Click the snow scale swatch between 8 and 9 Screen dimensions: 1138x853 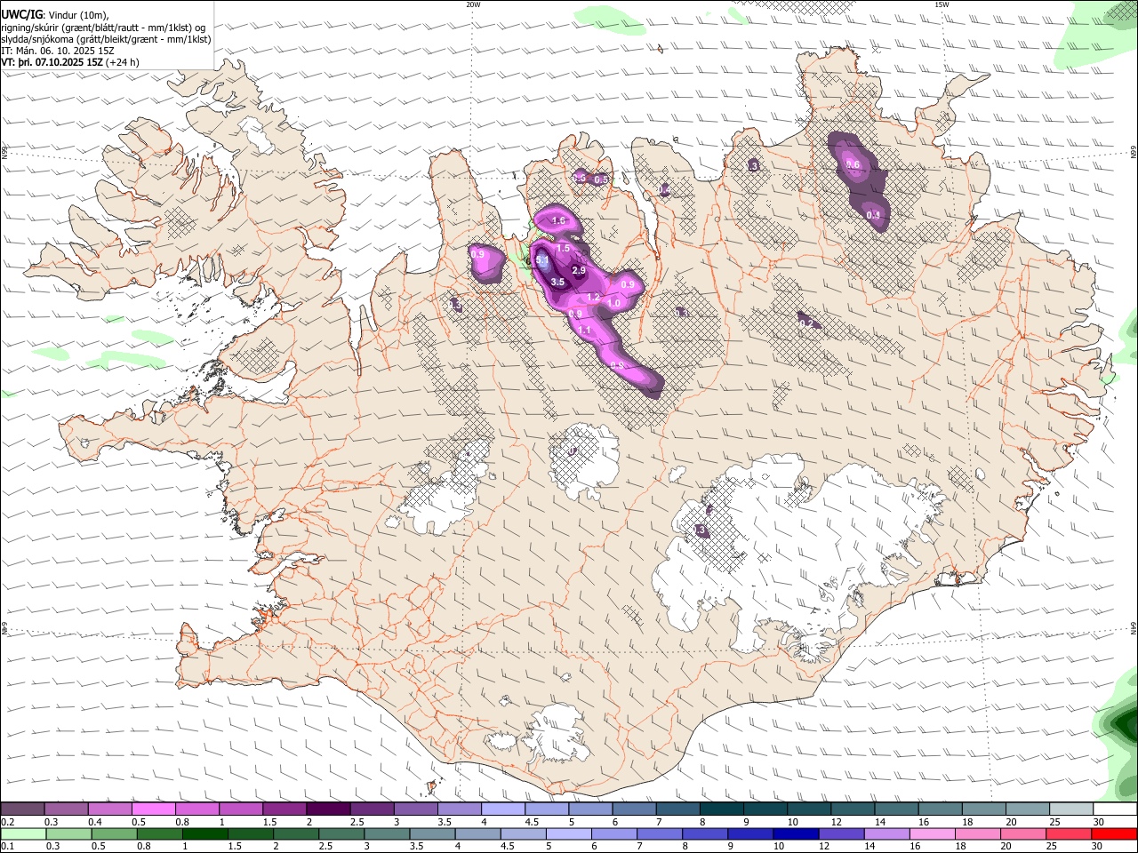tap(720, 809)
